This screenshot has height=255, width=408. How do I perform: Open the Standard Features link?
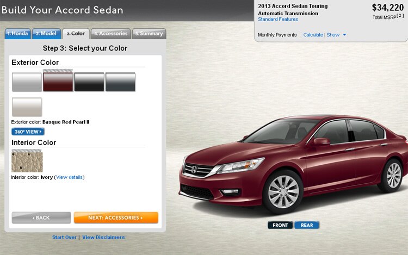coord(278,19)
